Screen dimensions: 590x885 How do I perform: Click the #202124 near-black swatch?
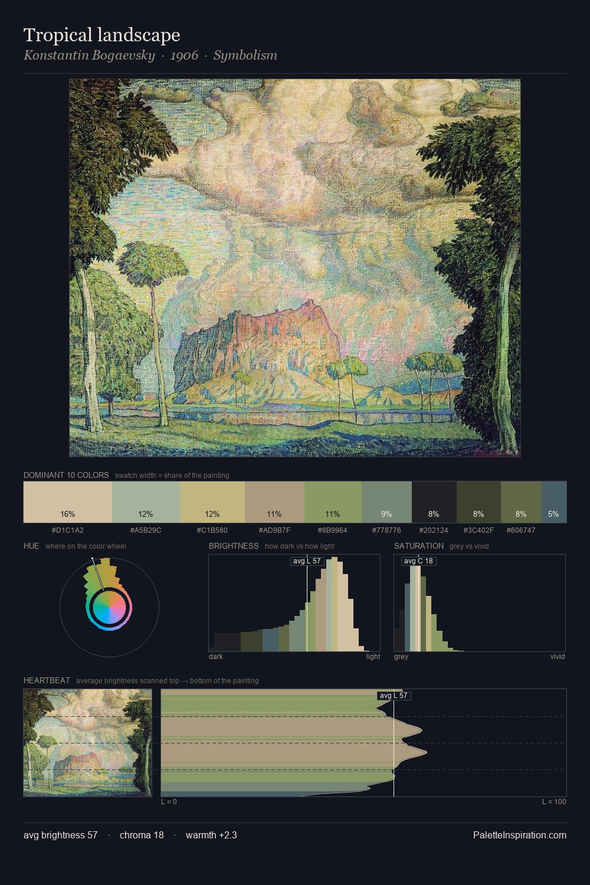(434, 502)
